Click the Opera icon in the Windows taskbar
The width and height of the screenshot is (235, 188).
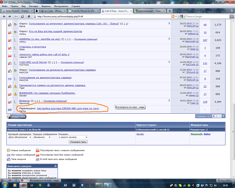[x=23, y=185]
